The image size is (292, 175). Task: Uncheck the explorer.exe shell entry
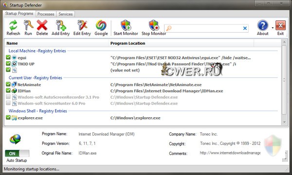click(8, 117)
